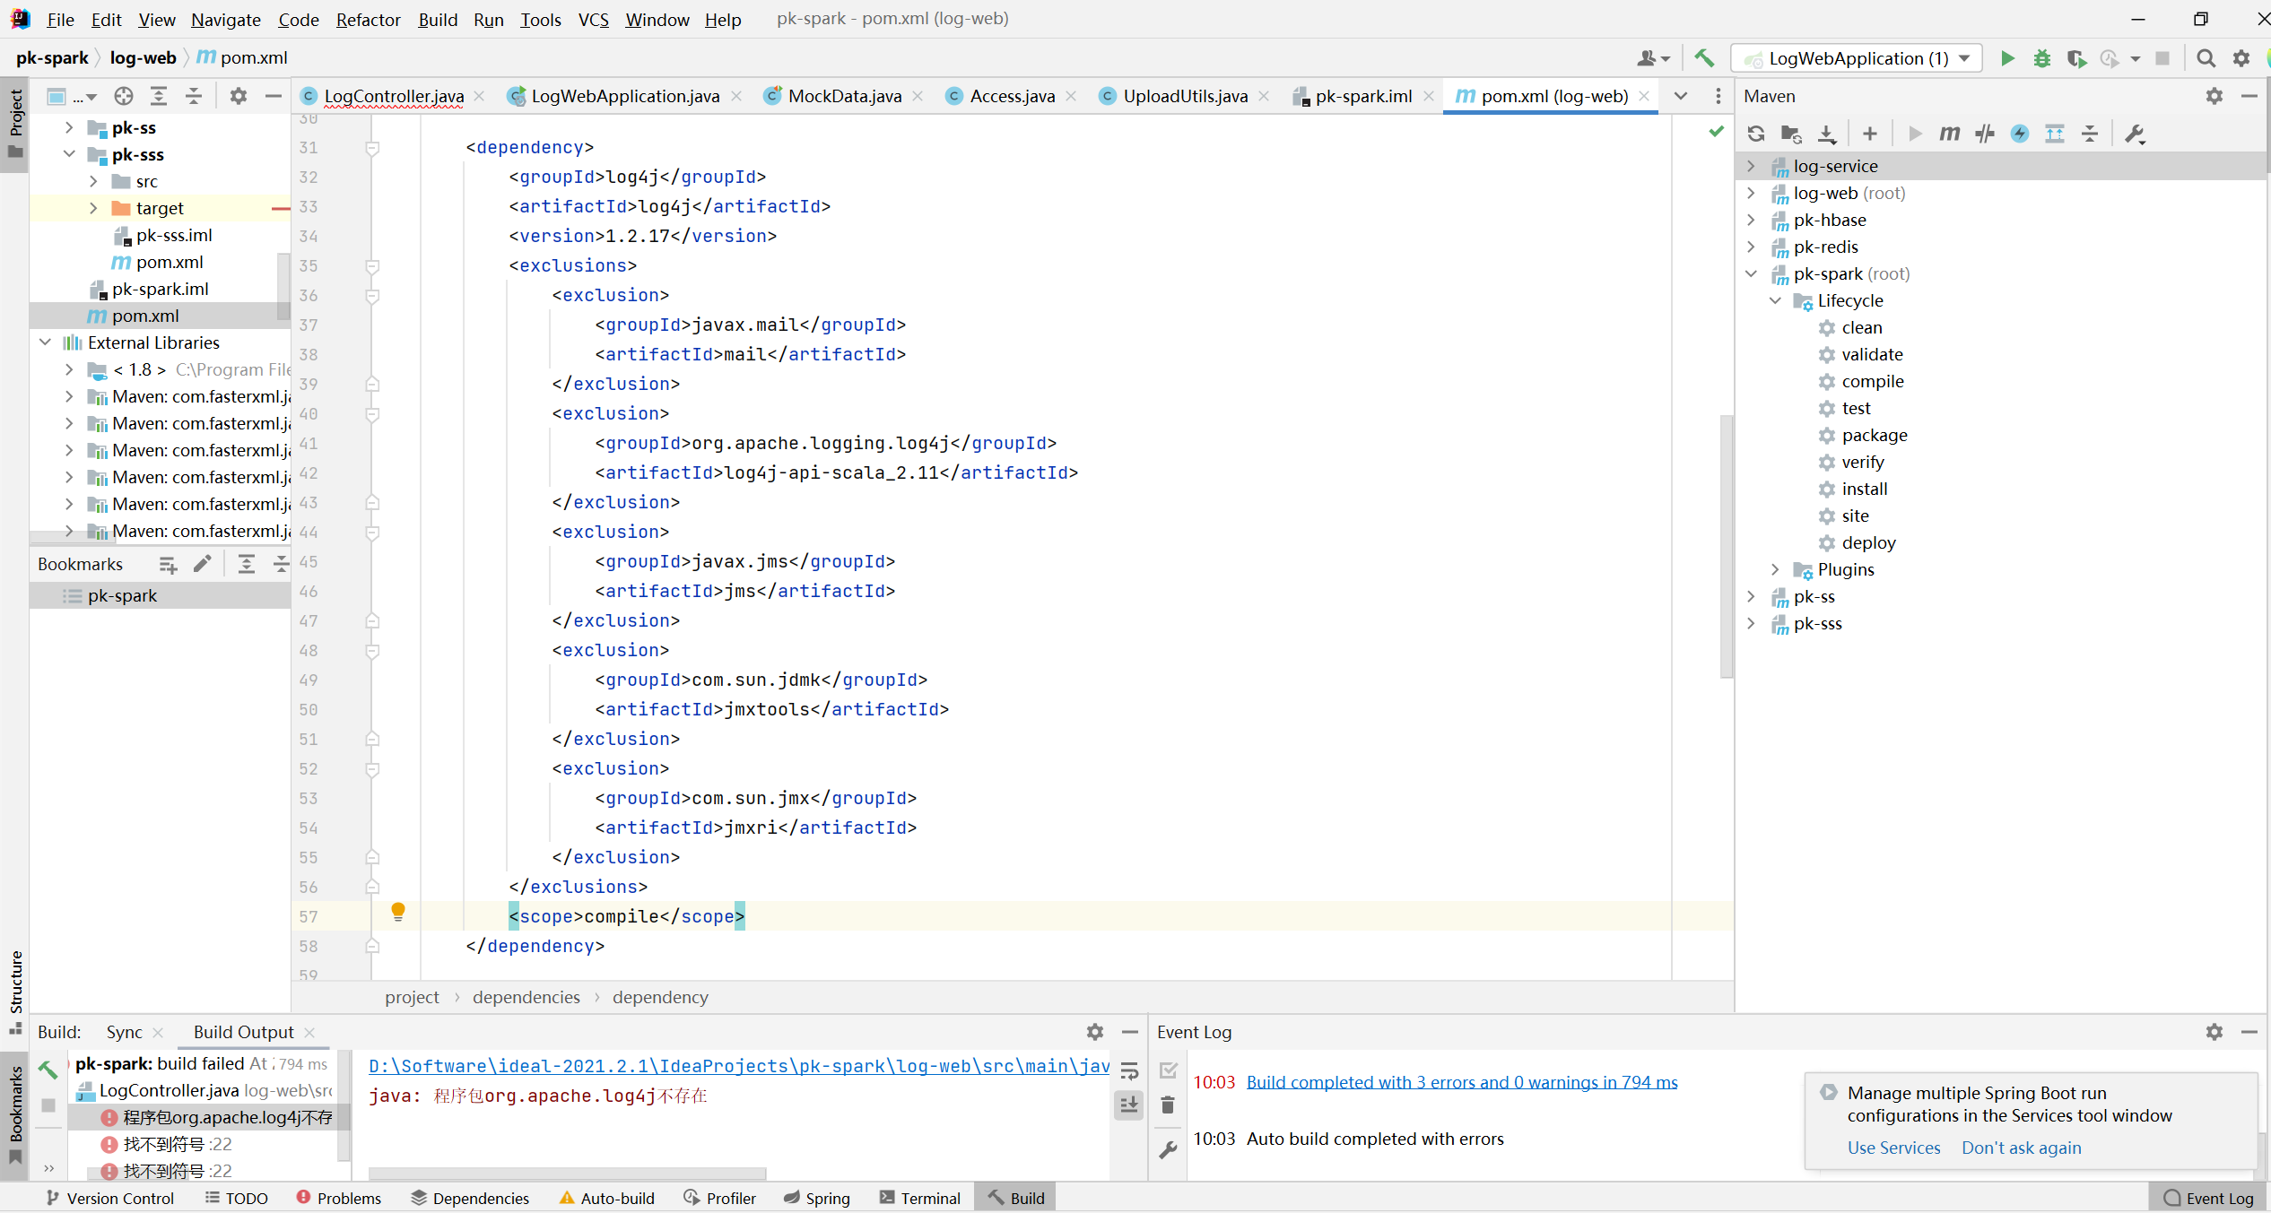
Task: Click dependencies breadcrumb in editor footer
Action: 526,997
